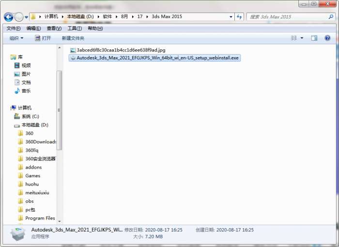
Task: Click the installer exe file icon
Action: pos(73,58)
